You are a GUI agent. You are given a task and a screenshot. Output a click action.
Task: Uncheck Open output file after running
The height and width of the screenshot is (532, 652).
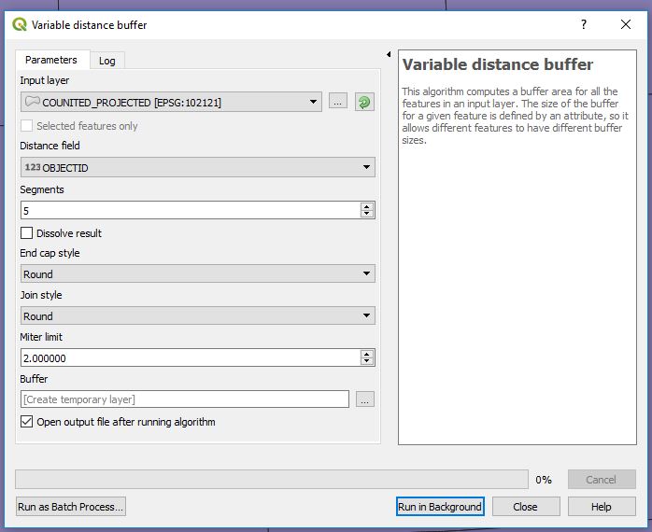click(27, 422)
